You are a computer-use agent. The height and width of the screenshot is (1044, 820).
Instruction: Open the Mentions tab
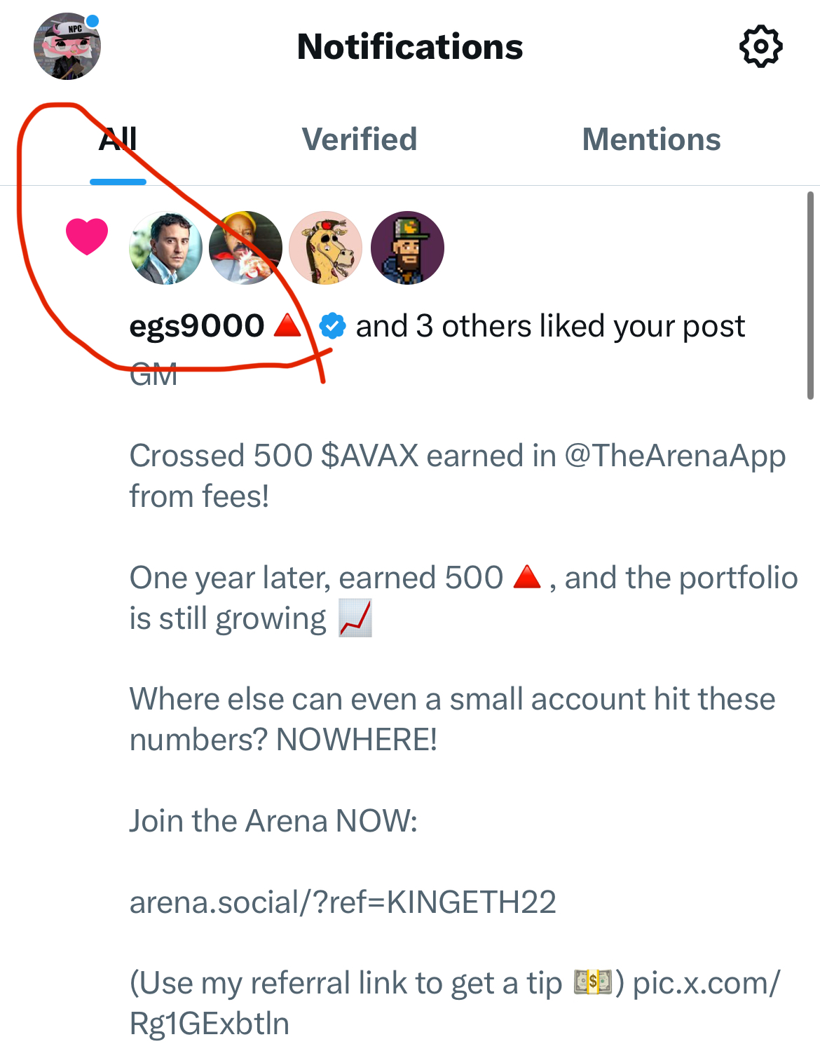point(651,140)
